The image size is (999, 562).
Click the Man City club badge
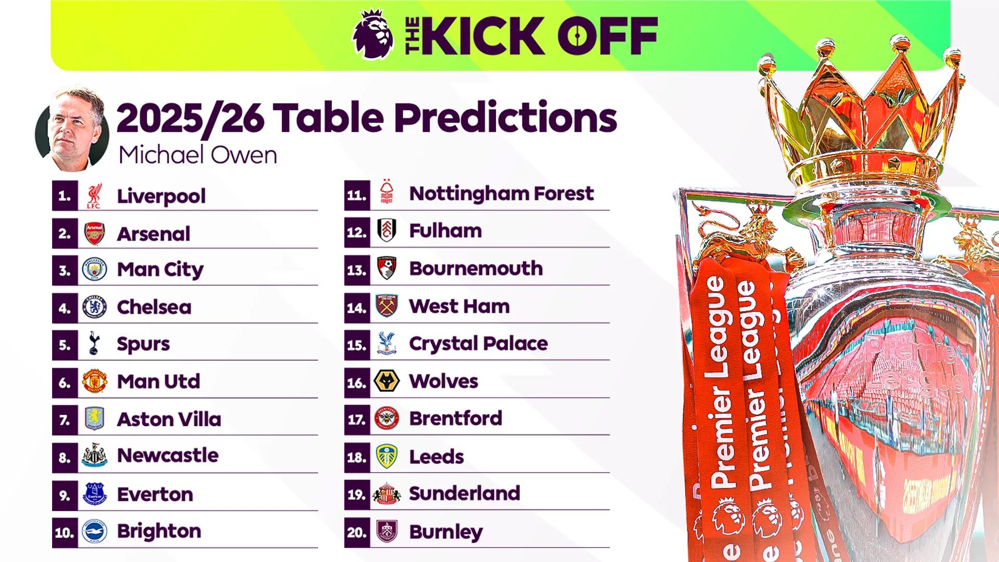coord(95,270)
